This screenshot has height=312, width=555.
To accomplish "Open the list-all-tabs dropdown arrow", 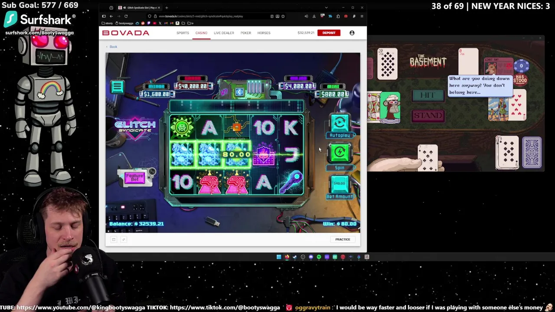I will coord(326,8).
